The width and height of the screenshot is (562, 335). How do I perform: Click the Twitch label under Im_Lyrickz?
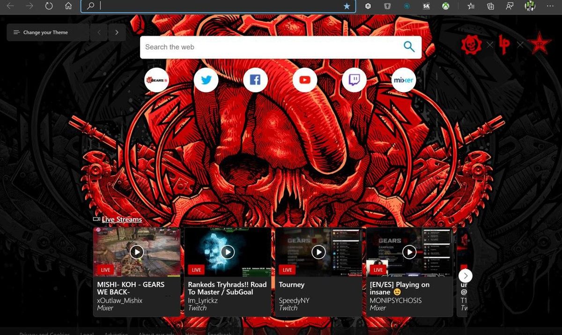pyautogui.click(x=197, y=308)
